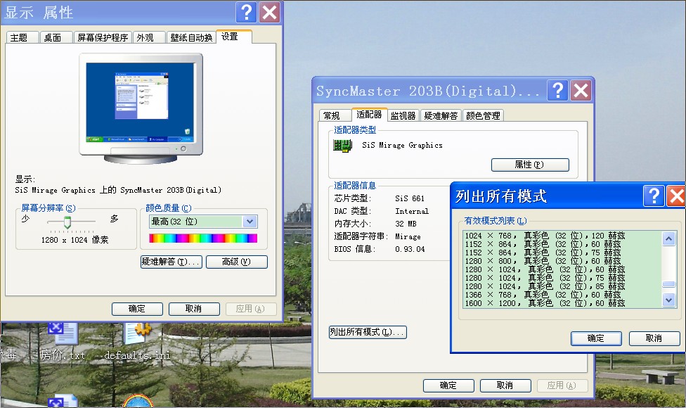Screen dimensions: 686x408
Task: Open the 主题 tab in Display Properties
Action: point(22,38)
